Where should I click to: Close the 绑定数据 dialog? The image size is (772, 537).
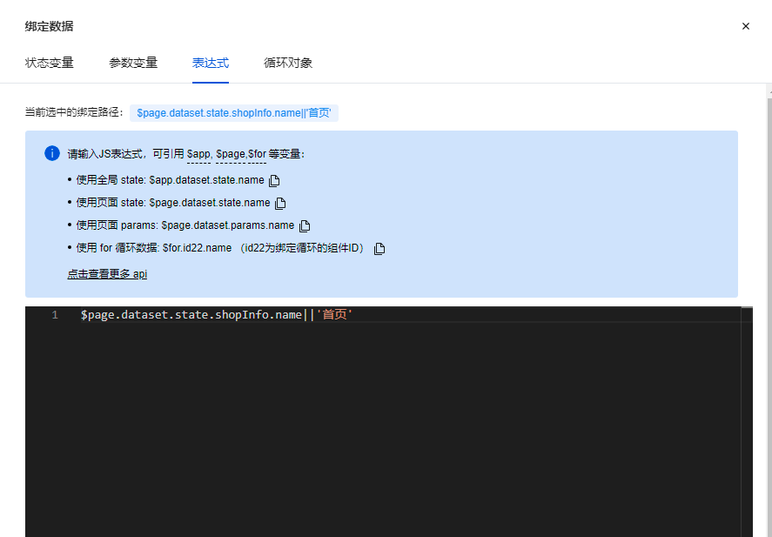click(745, 26)
